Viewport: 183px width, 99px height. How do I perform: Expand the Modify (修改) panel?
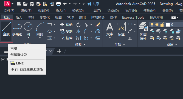(80, 44)
